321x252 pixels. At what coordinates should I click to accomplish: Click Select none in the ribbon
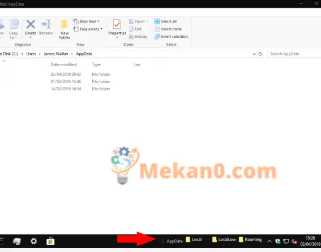click(168, 29)
